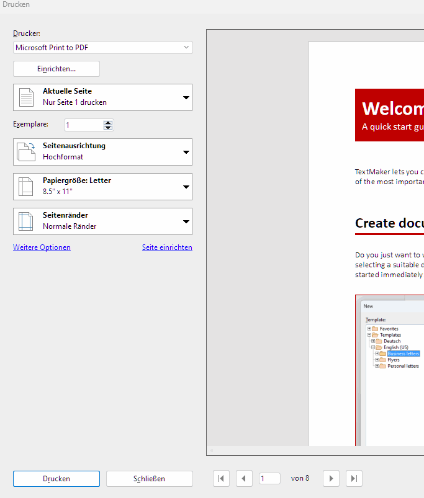Go to first preview page
Screen dimensions: 424x498
click(x=221, y=478)
